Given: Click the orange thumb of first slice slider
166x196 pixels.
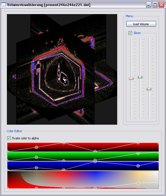Looking at the screenshot, I should point(131,79).
